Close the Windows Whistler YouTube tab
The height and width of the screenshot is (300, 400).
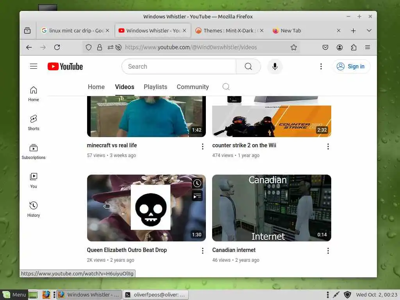[x=184, y=30]
